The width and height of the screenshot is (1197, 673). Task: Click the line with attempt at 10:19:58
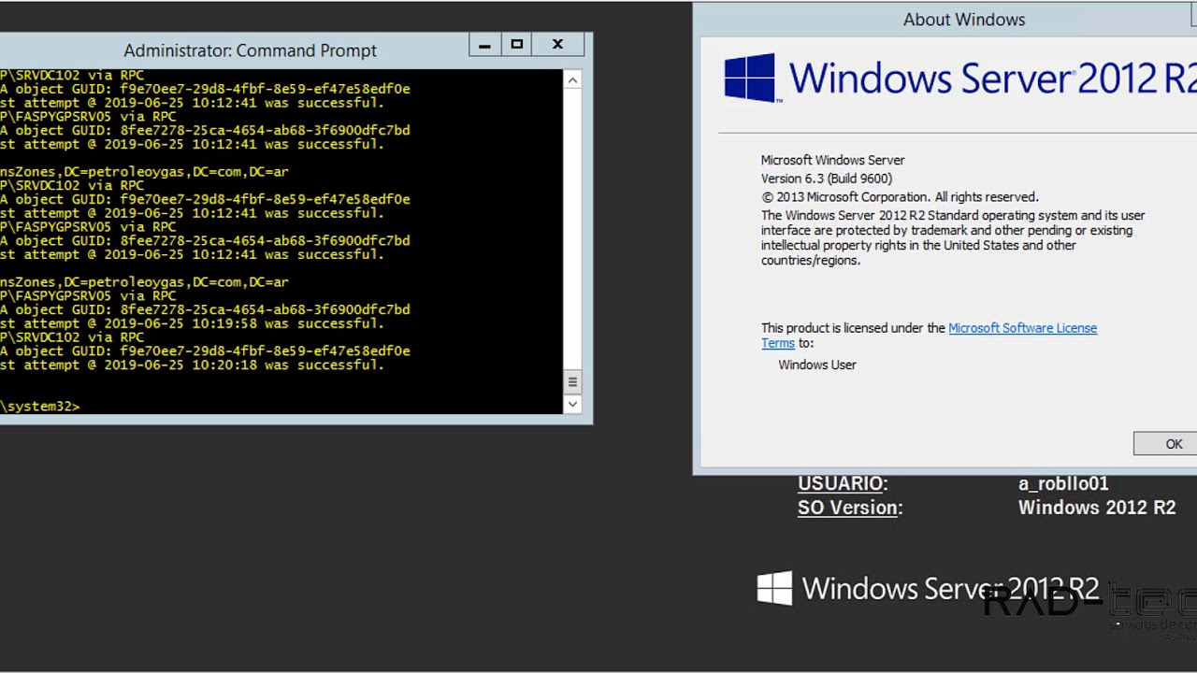[193, 323]
